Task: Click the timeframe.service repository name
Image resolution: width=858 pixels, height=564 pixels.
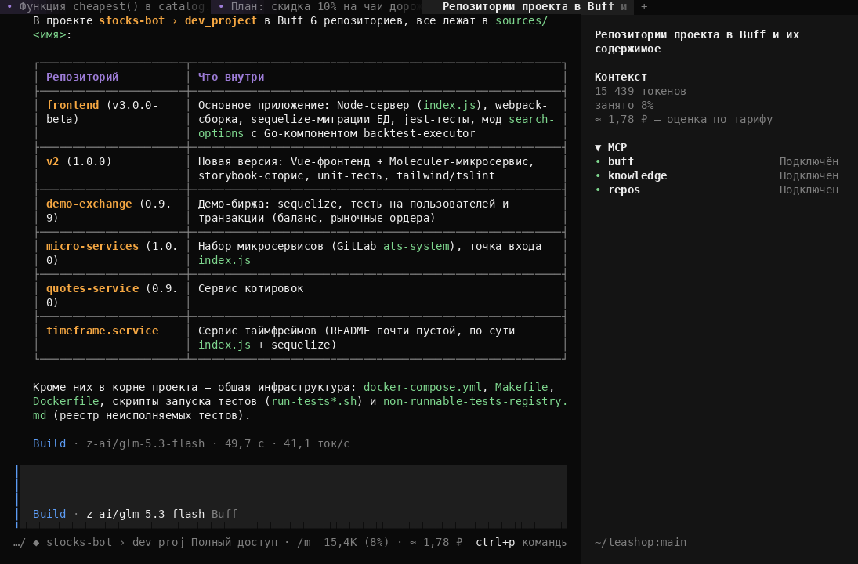Action: click(x=103, y=331)
